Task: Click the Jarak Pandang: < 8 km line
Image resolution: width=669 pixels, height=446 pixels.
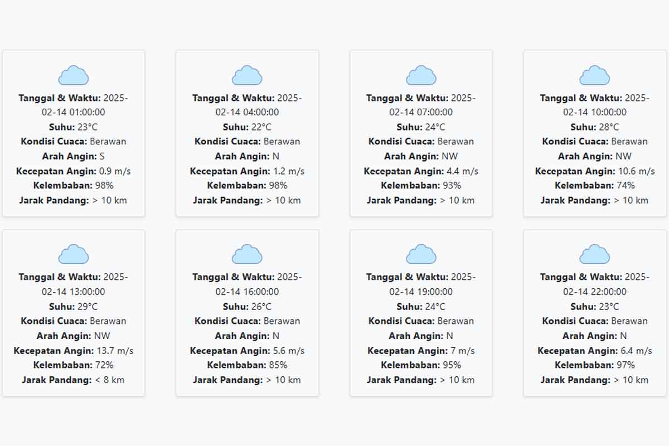Action: 74,380
